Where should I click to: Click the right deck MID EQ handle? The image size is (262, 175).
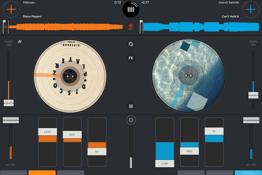189,151
